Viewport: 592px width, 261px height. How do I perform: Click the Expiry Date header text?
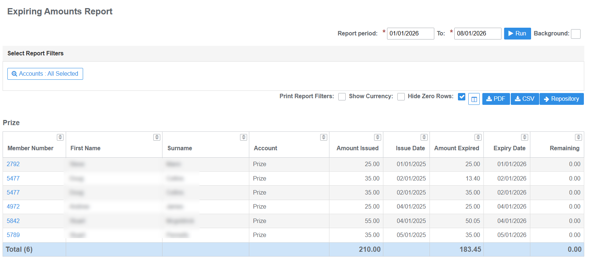pyautogui.click(x=509, y=148)
